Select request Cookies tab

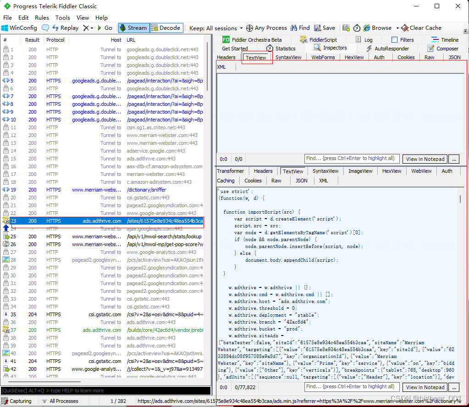pos(406,57)
